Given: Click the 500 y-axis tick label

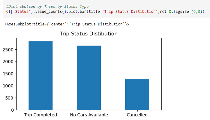Looking at the screenshot, I should 9,98.
